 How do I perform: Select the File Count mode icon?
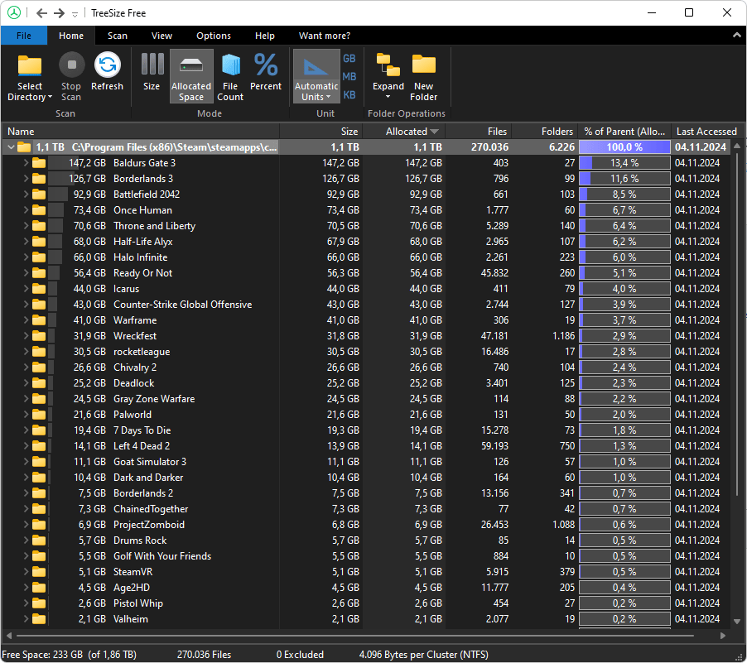[x=230, y=66]
